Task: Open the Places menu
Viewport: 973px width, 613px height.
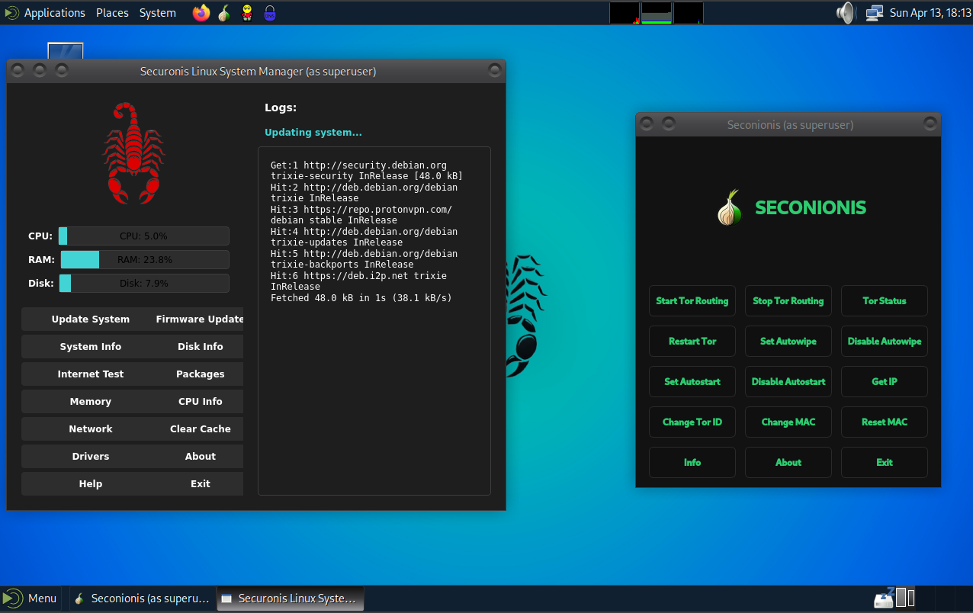Action: pyautogui.click(x=112, y=13)
